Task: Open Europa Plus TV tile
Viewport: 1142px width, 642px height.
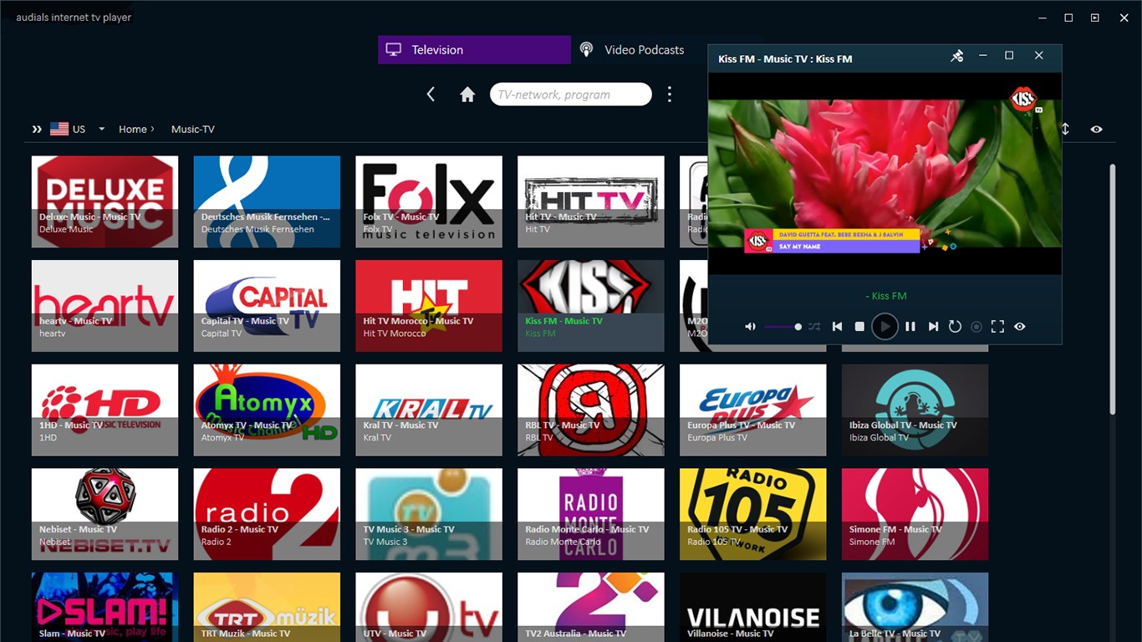Action: point(753,410)
